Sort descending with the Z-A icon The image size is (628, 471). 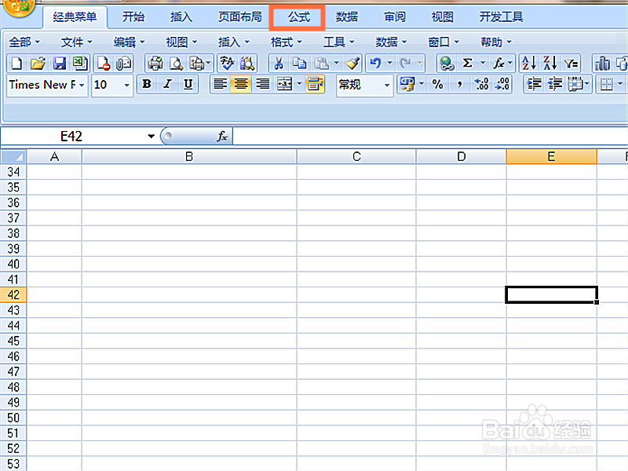tap(550, 64)
